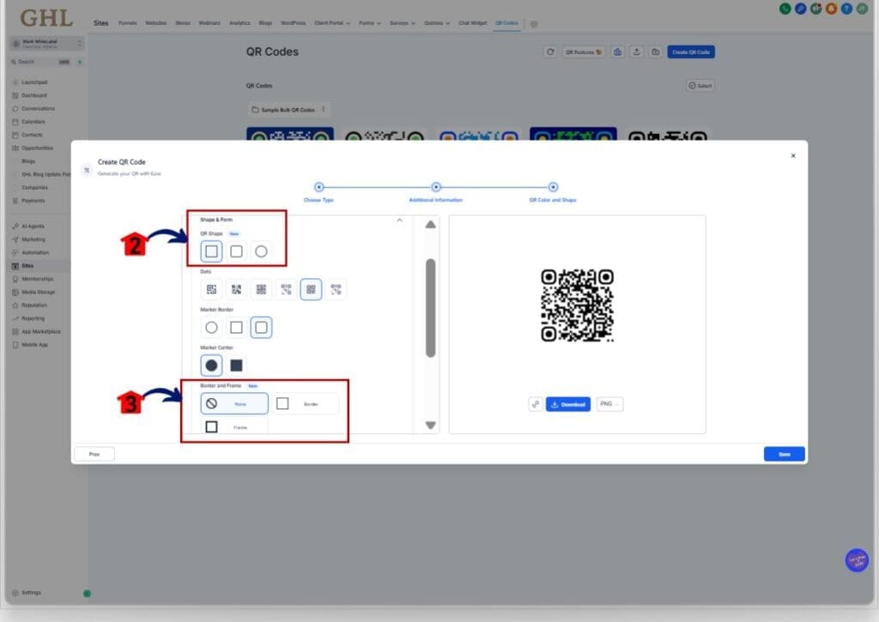Click the download/export icon in the QR toolbar
Viewport: 879px width, 622px height.
click(637, 51)
